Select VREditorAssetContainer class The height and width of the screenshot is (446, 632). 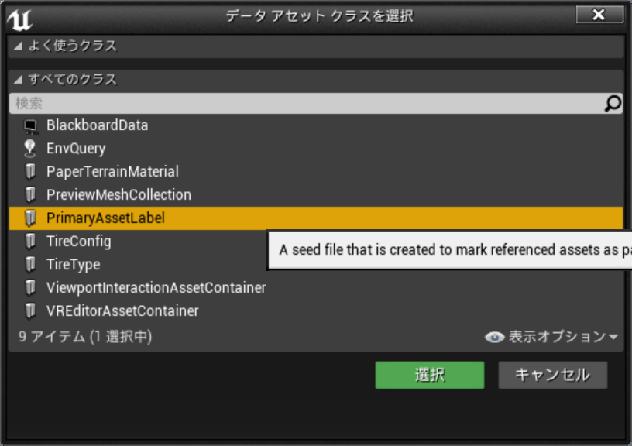[316, 311]
